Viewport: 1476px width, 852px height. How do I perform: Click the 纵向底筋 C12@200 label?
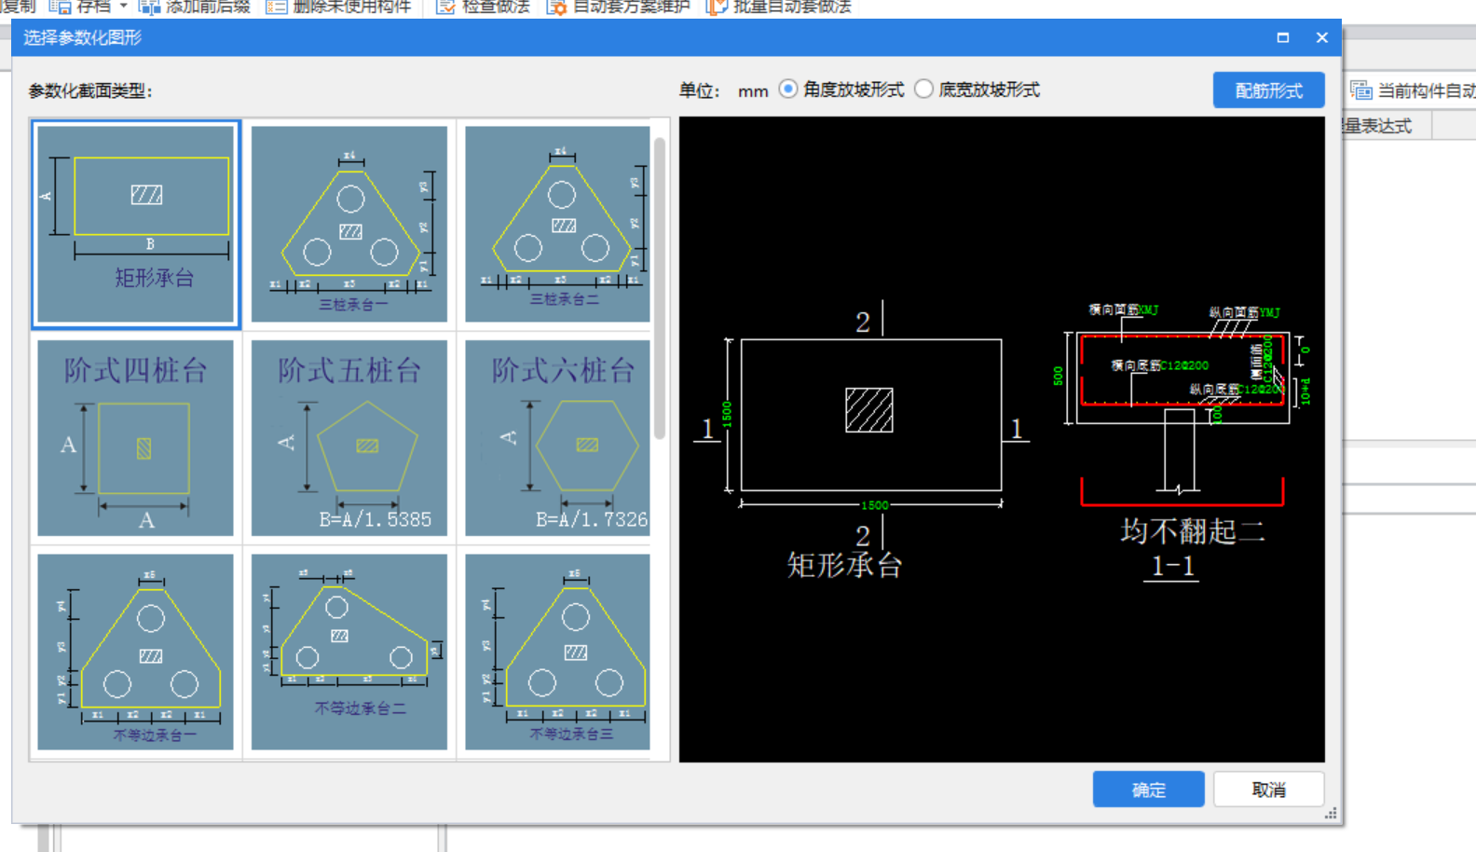[x=1236, y=389]
